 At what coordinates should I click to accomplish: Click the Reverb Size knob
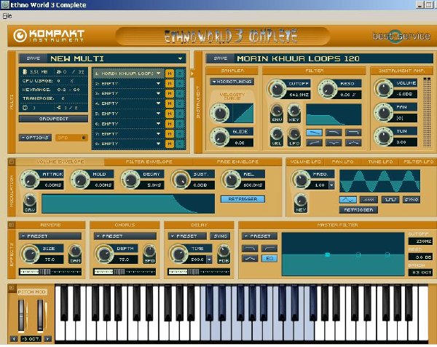[x=30, y=254]
